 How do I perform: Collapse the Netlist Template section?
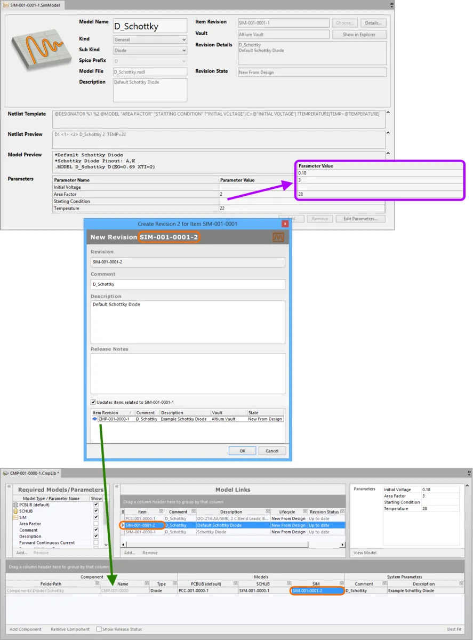pyautogui.click(x=388, y=113)
